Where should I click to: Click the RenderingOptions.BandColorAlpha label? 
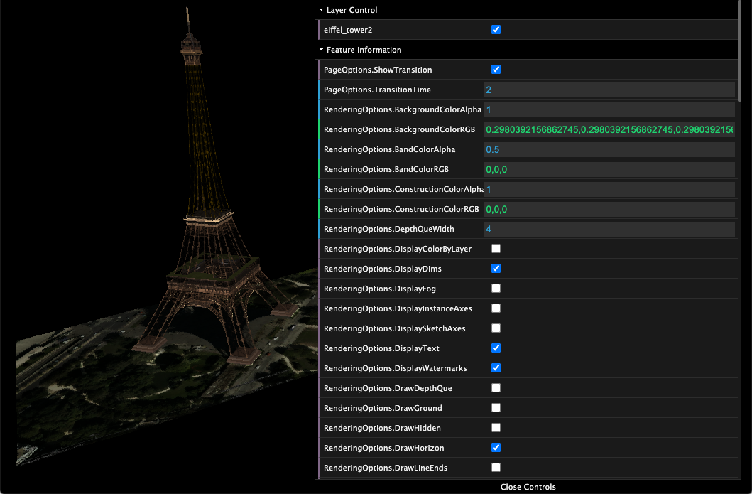coord(389,150)
